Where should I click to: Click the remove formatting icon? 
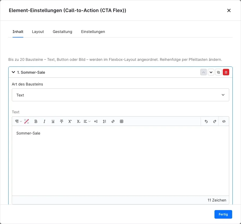pyautogui.click(x=27, y=121)
